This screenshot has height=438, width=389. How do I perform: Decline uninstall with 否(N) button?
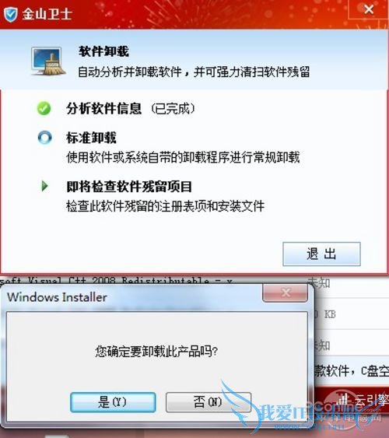tap(209, 402)
